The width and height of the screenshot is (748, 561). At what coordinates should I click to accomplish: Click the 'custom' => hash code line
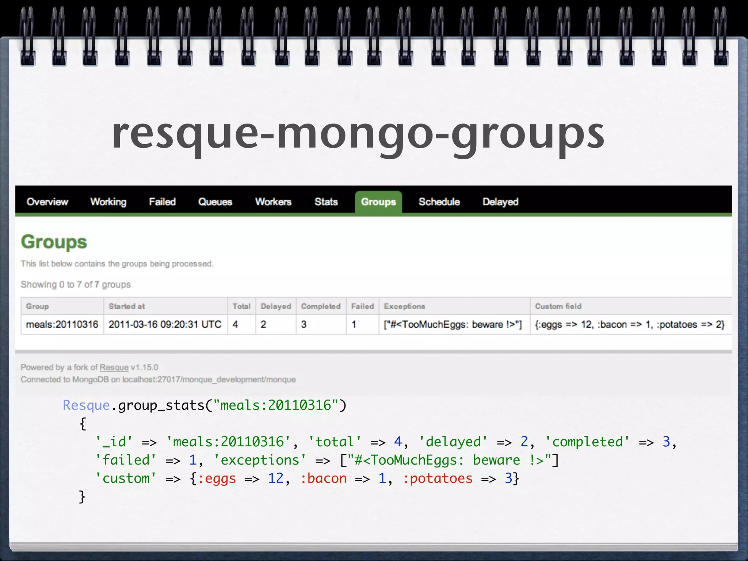coord(307,478)
